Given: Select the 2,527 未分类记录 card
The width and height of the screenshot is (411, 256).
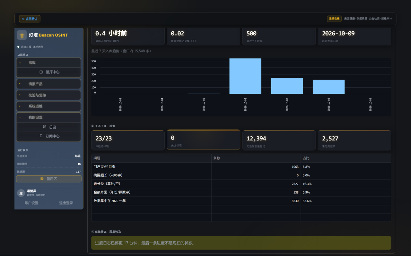Looking at the screenshot, I should pos(354,140).
